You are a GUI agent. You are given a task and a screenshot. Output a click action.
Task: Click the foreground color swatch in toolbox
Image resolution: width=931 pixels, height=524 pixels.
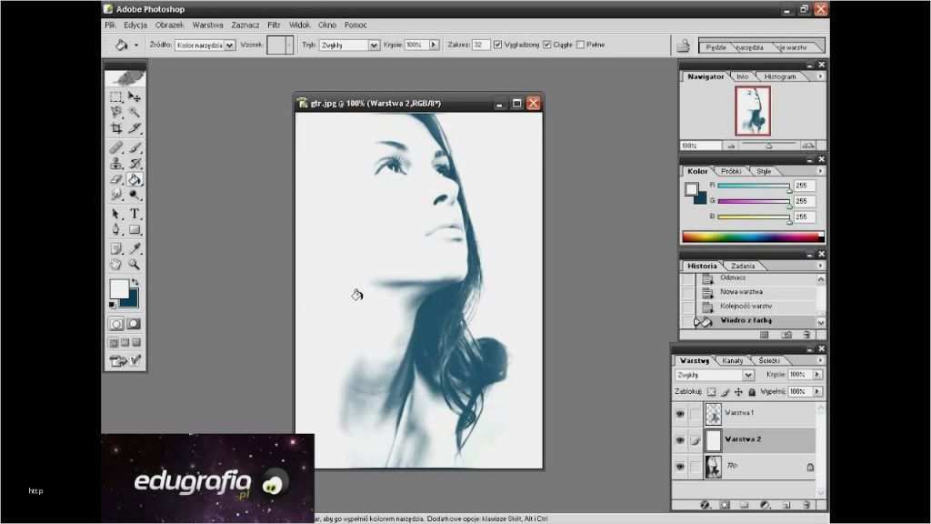pyautogui.click(x=119, y=289)
